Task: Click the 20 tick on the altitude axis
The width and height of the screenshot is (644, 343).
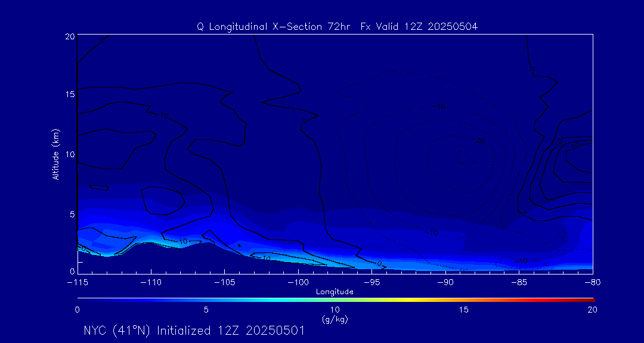Action: point(69,36)
